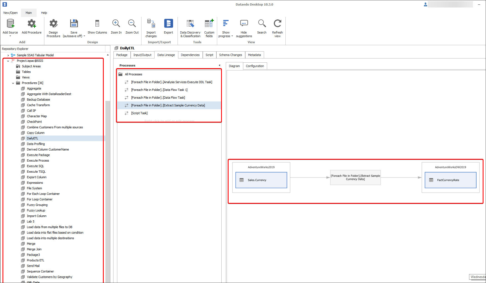The height and width of the screenshot is (283, 486).
Task: Click the Sales.Currency table node in diagram
Action: click(x=261, y=180)
